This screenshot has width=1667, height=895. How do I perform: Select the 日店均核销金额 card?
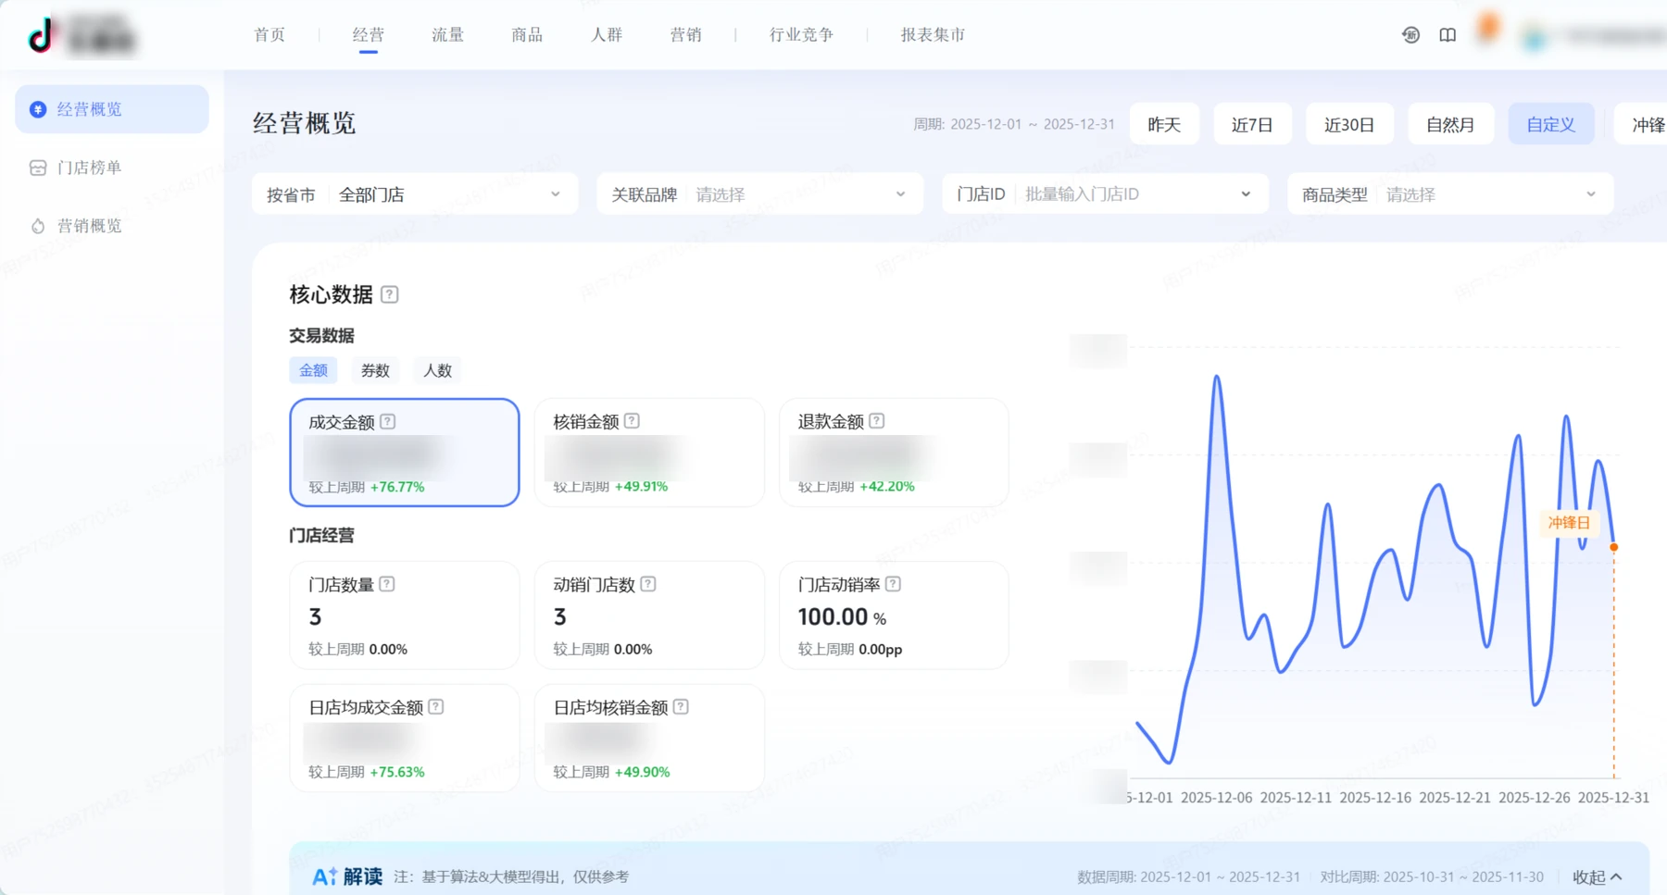649,738
